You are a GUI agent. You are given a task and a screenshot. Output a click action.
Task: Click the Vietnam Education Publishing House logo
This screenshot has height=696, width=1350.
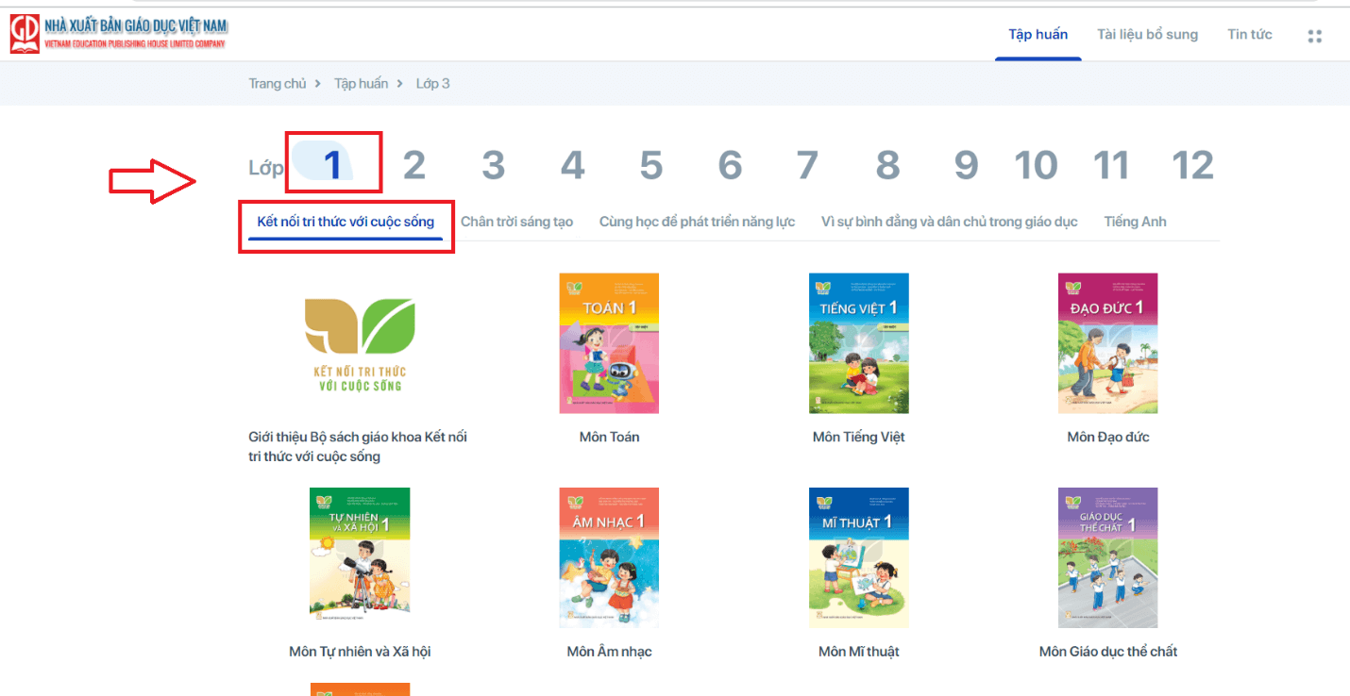(118, 33)
